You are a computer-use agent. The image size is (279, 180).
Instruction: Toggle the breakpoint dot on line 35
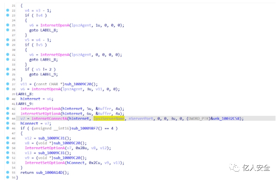click(x=8, y=74)
